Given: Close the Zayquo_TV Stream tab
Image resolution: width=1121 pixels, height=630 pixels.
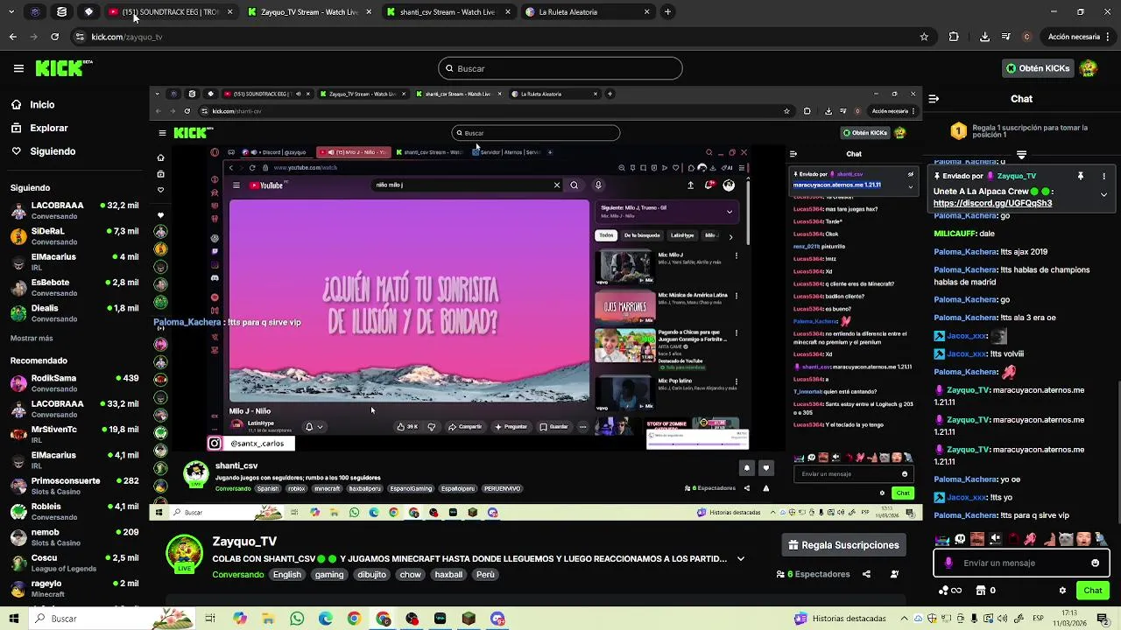Looking at the screenshot, I should [x=369, y=12].
